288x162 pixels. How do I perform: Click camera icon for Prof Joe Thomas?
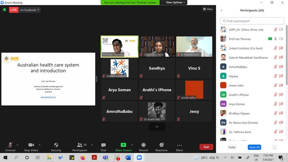click(x=281, y=39)
